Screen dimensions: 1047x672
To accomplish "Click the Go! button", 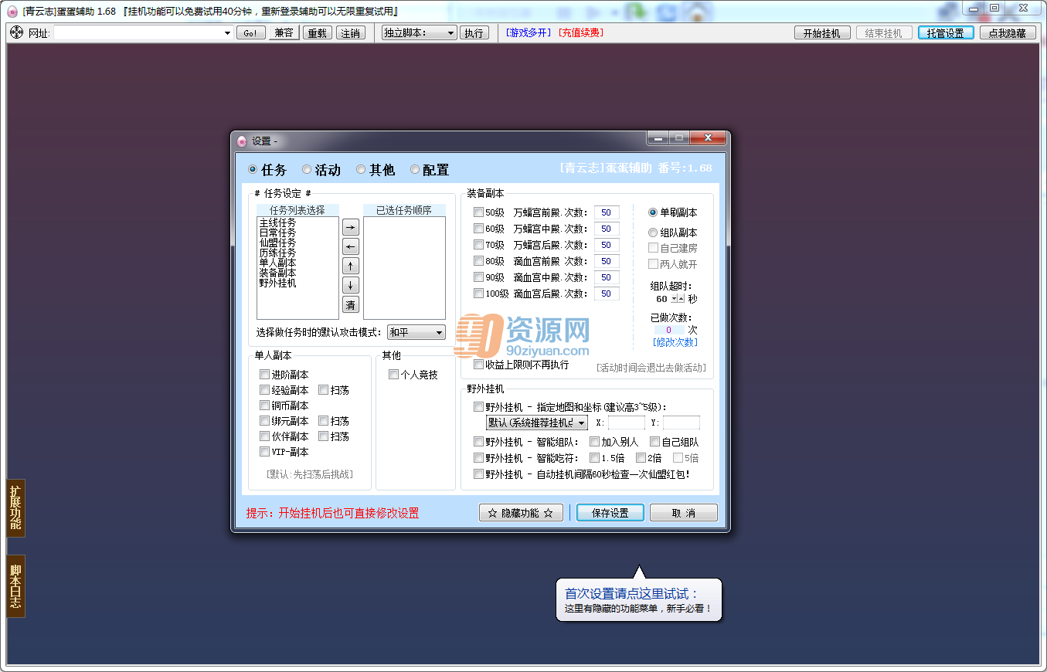I will [x=250, y=33].
